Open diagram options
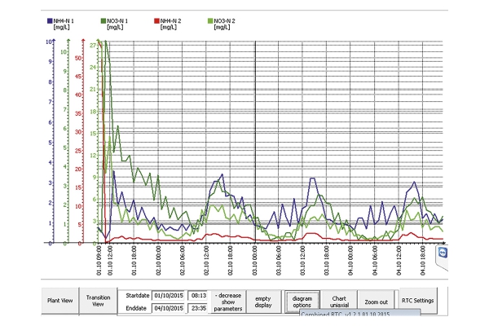 click(302, 302)
